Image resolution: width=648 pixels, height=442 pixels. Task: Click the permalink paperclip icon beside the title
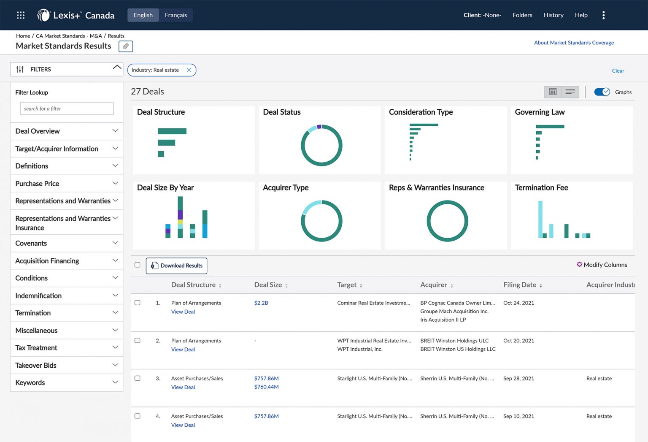(125, 46)
